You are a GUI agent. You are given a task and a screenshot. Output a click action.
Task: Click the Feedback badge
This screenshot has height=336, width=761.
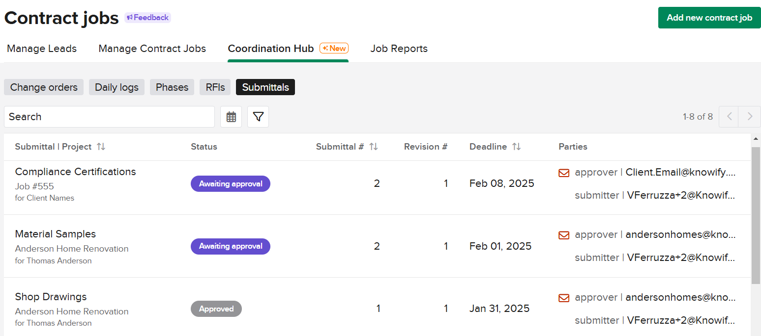tap(147, 18)
